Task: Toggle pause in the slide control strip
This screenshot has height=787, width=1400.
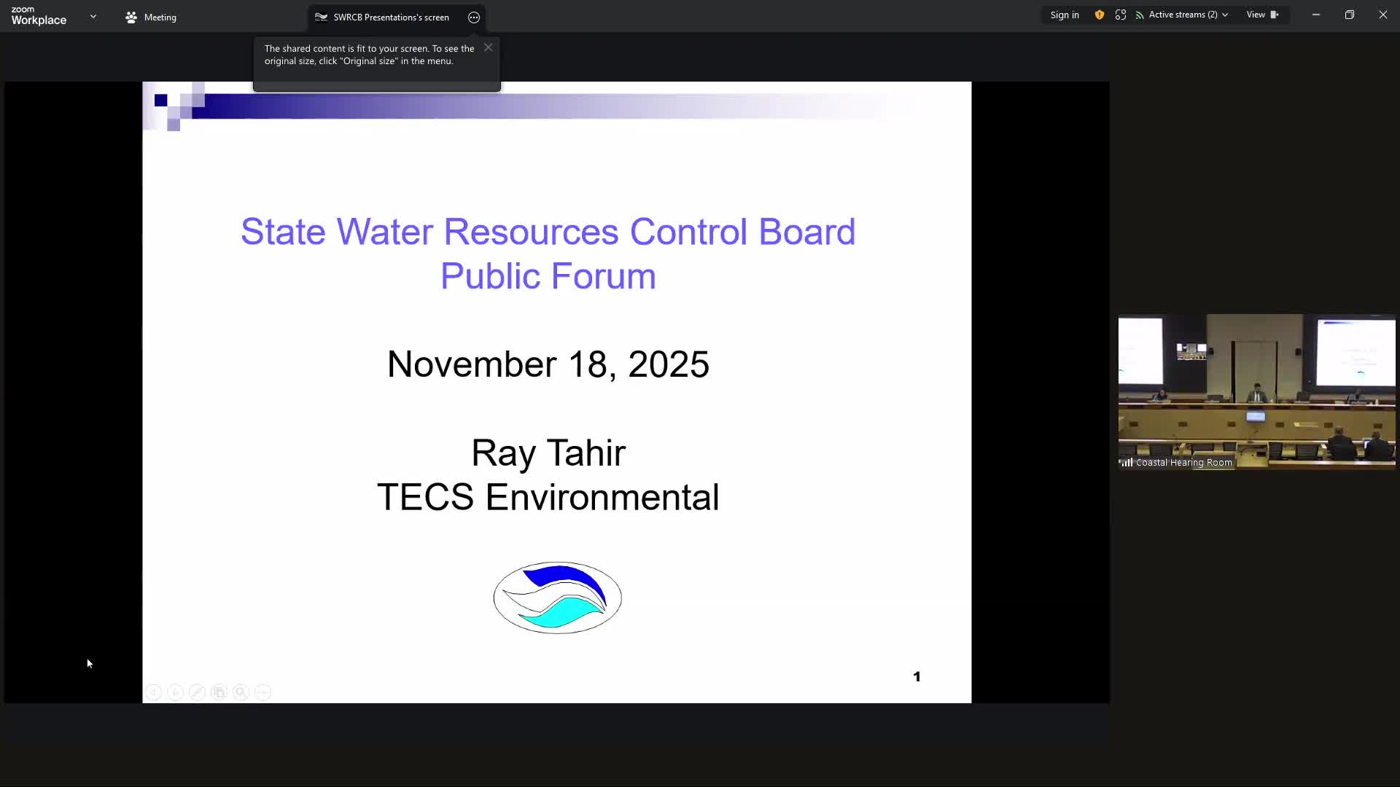Action: [154, 692]
